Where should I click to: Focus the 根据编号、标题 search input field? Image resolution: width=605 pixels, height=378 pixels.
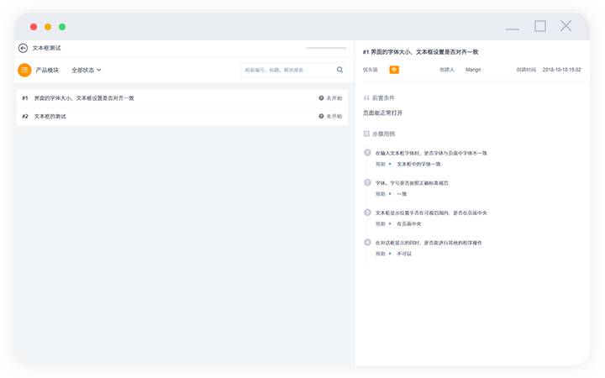click(287, 71)
